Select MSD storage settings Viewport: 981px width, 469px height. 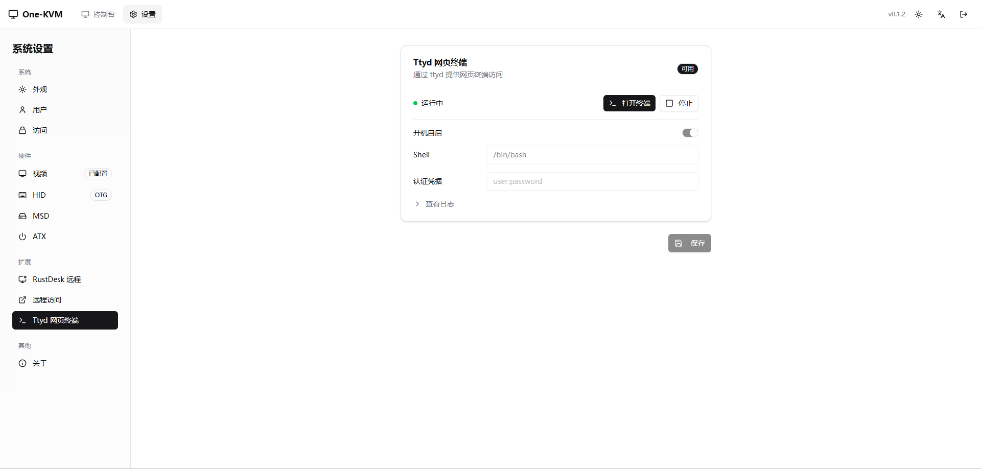(x=41, y=216)
